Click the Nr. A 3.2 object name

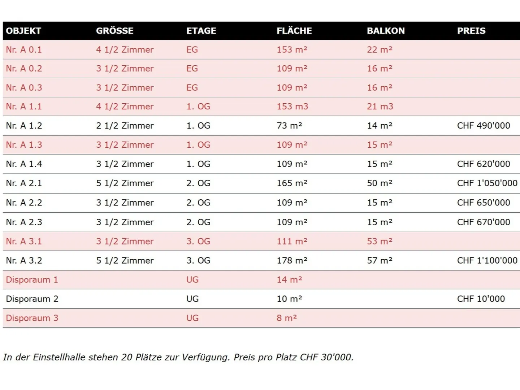[x=24, y=261]
